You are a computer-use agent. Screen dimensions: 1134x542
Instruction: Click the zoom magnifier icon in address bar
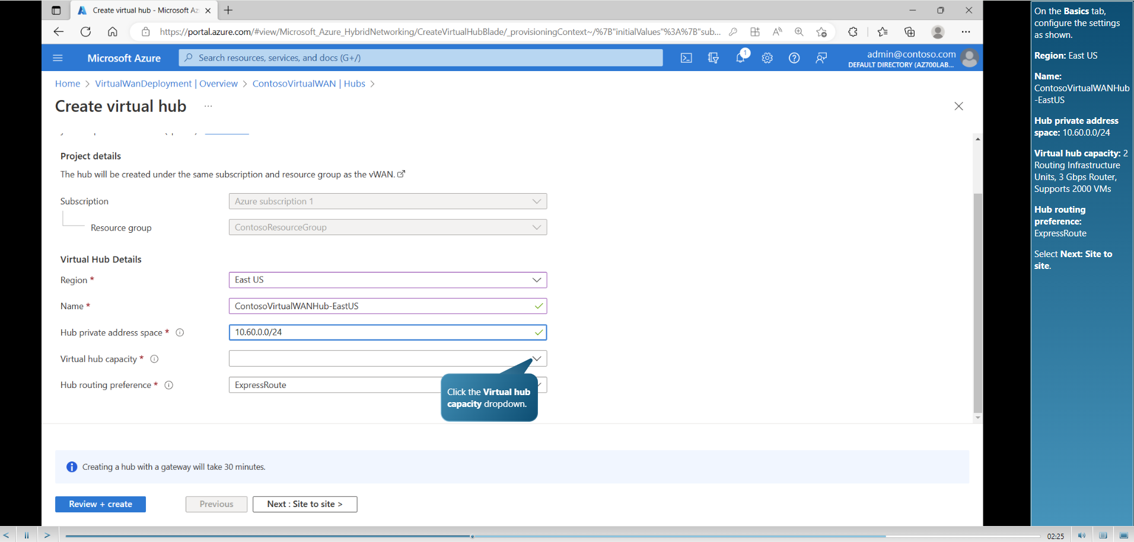[x=799, y=32]
